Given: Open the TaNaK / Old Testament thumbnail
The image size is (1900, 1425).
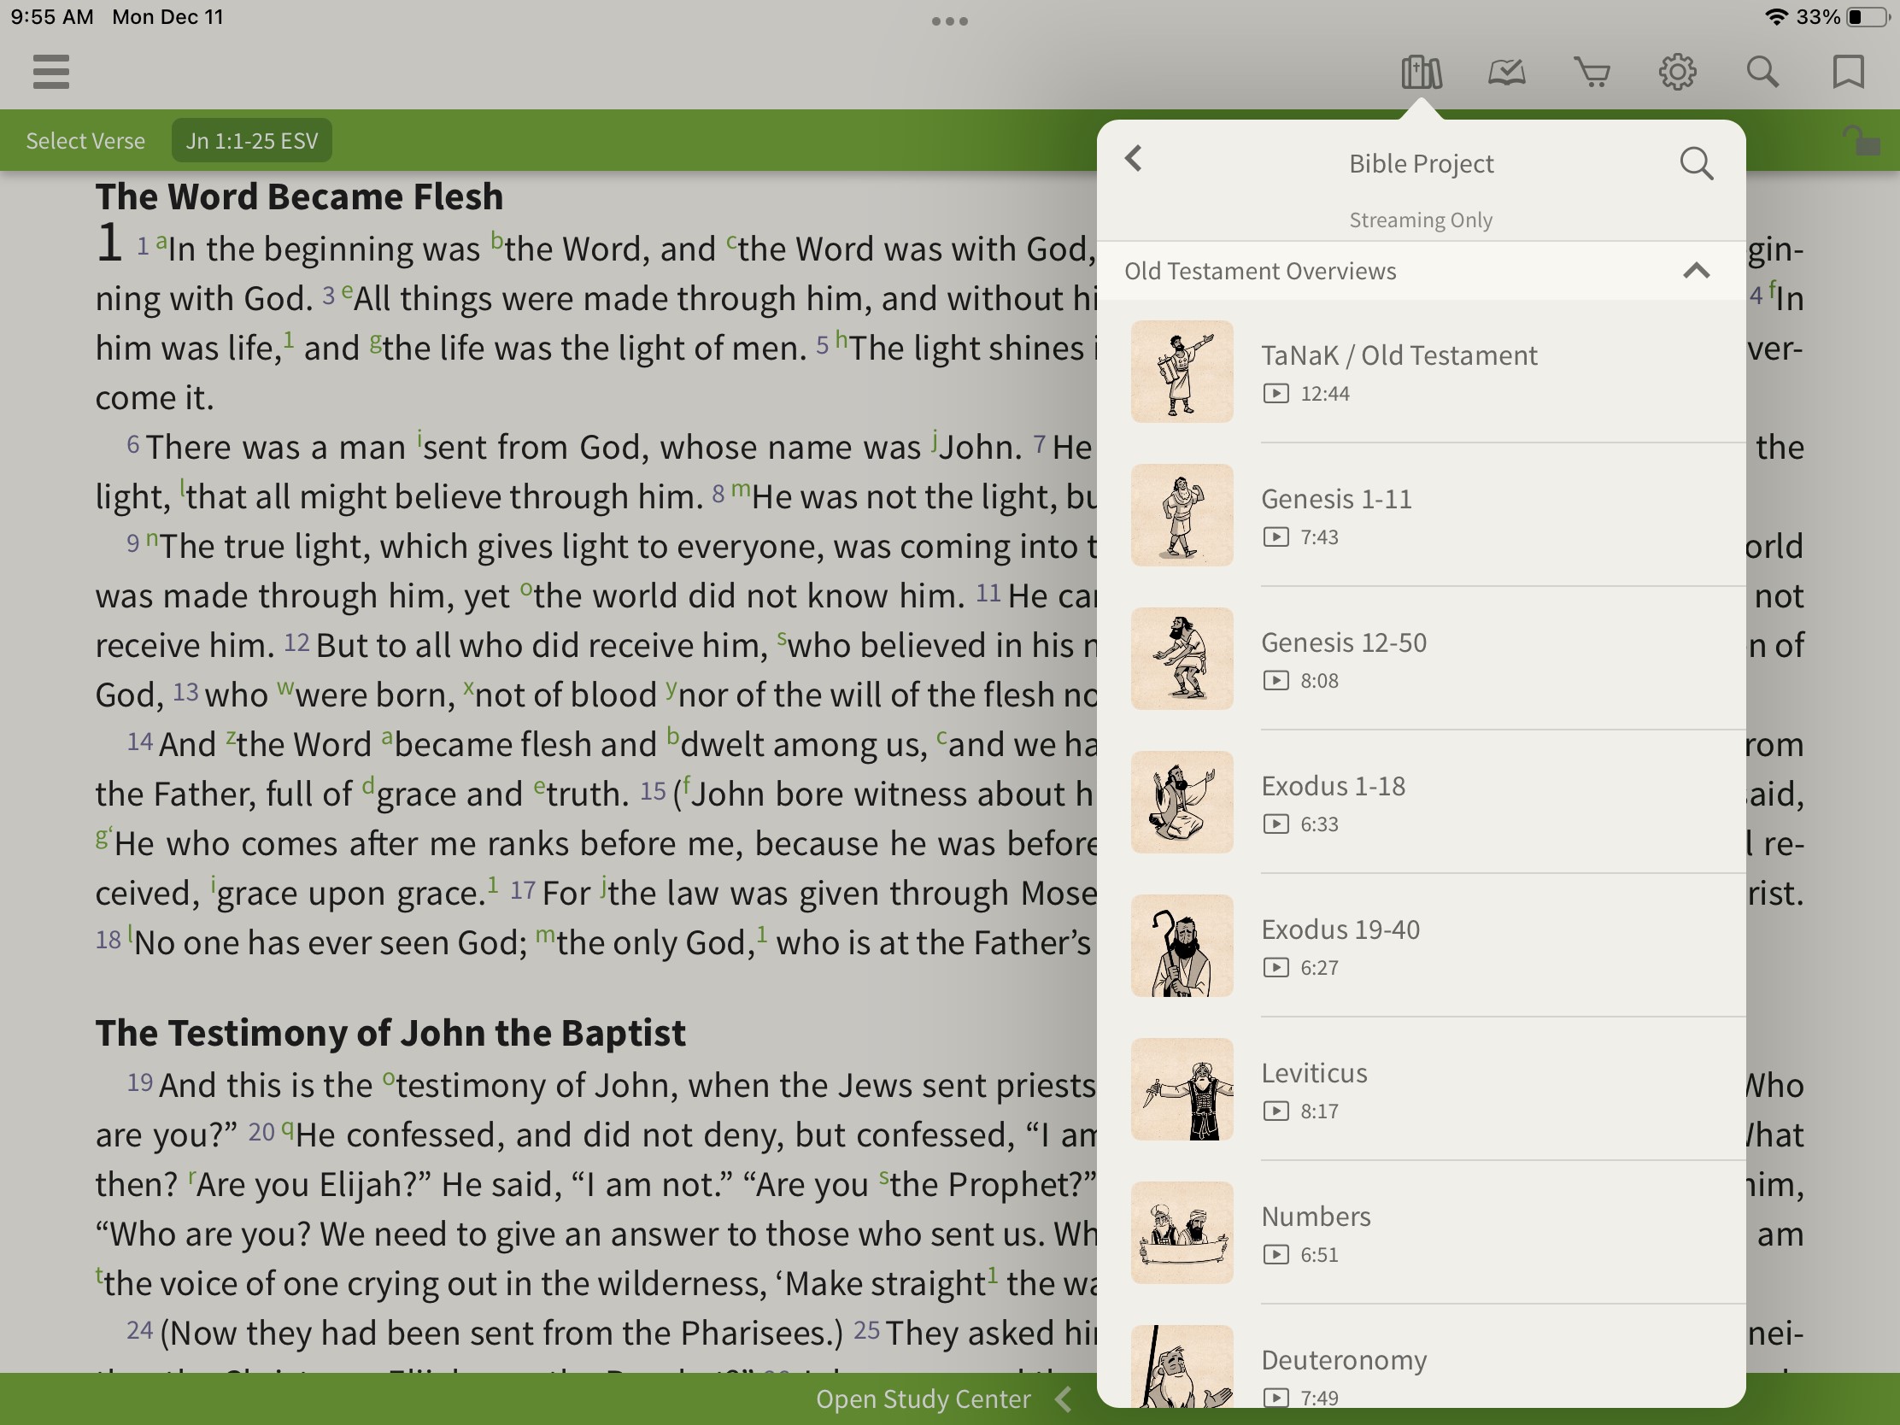Looking at the screenshot, I should point(1182,371).
